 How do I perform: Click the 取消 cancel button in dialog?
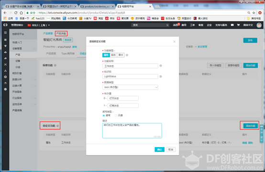tap(171, 150)
